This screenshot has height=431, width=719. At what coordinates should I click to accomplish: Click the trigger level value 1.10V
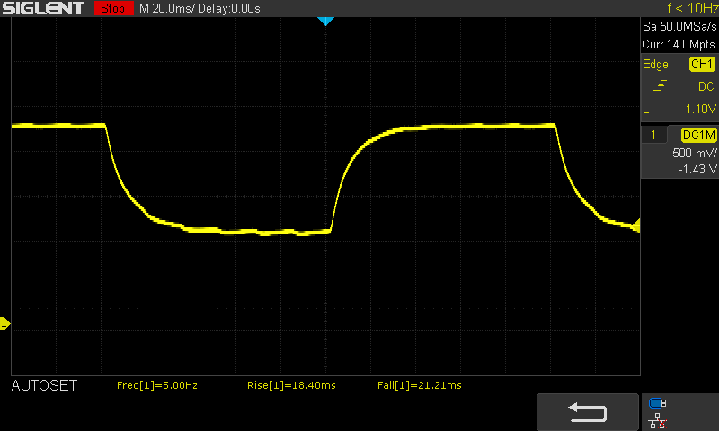click(700, 109)
